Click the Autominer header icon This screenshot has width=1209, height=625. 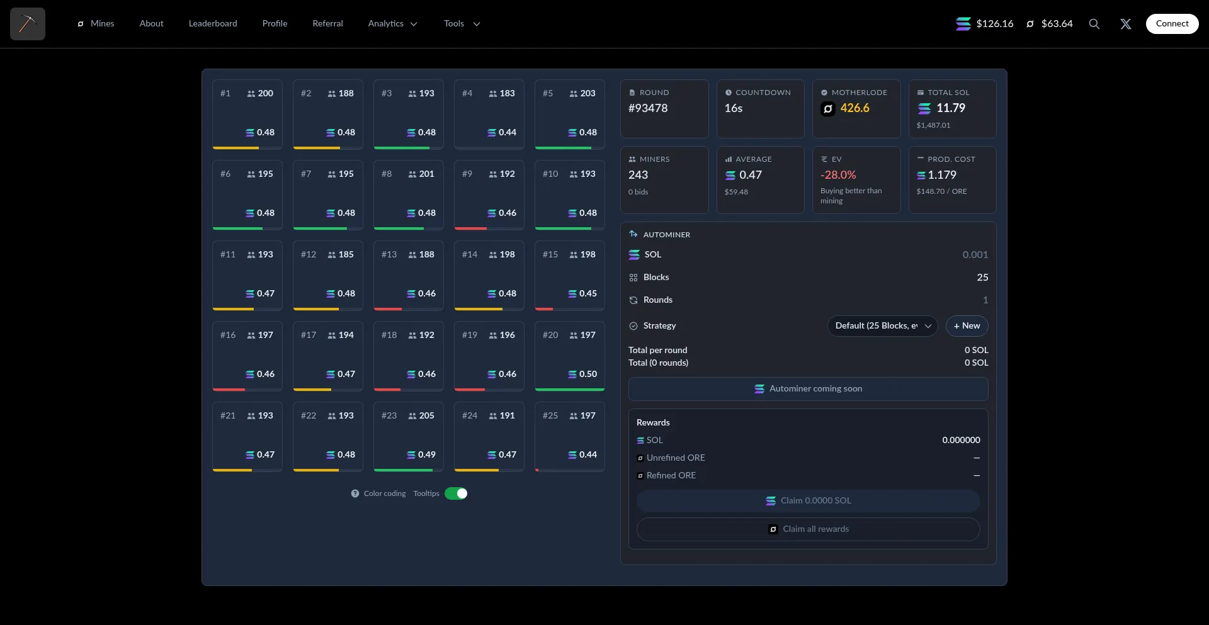coord(633,234)
